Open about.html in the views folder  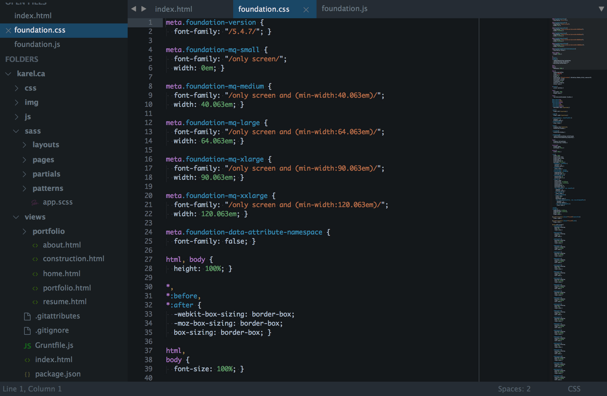click(x=62, y=245)
